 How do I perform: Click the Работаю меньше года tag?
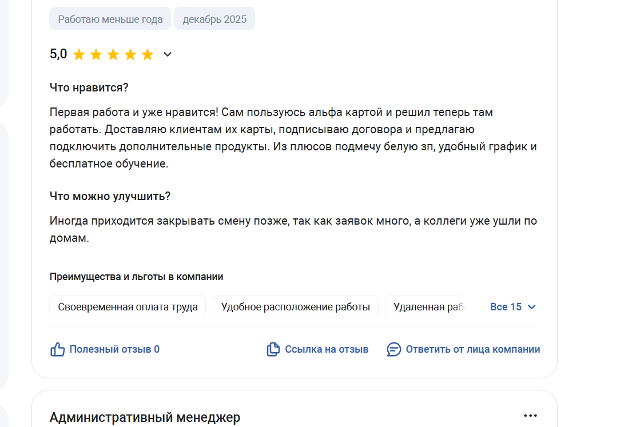[x=110, y=19]
